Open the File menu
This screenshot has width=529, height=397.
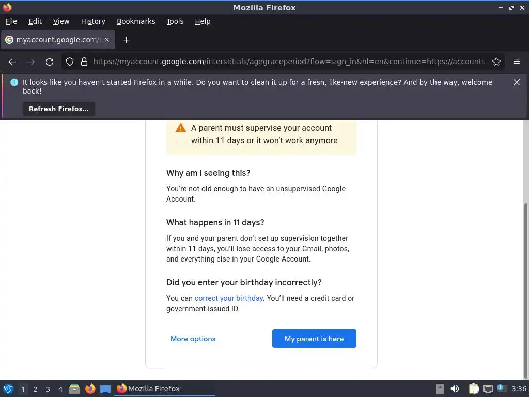[x=11, y=21]
